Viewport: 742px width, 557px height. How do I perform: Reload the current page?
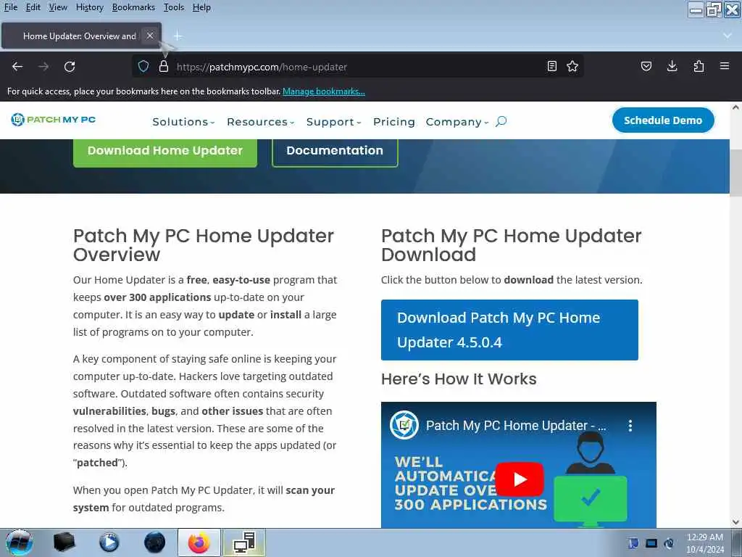[70, 66]
